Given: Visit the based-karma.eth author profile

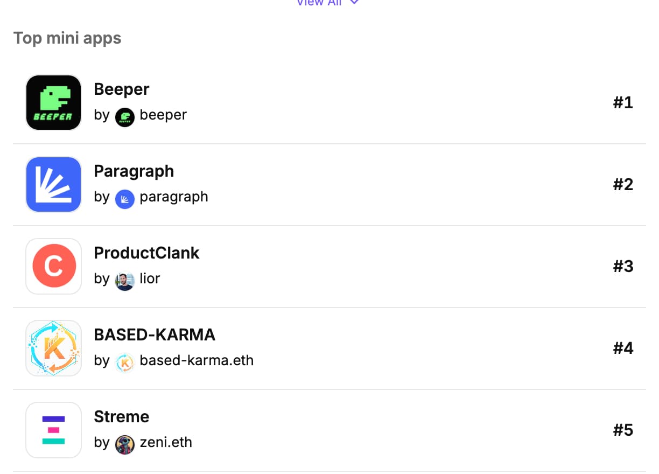Looking at the screenshot, I should (196, 360).
